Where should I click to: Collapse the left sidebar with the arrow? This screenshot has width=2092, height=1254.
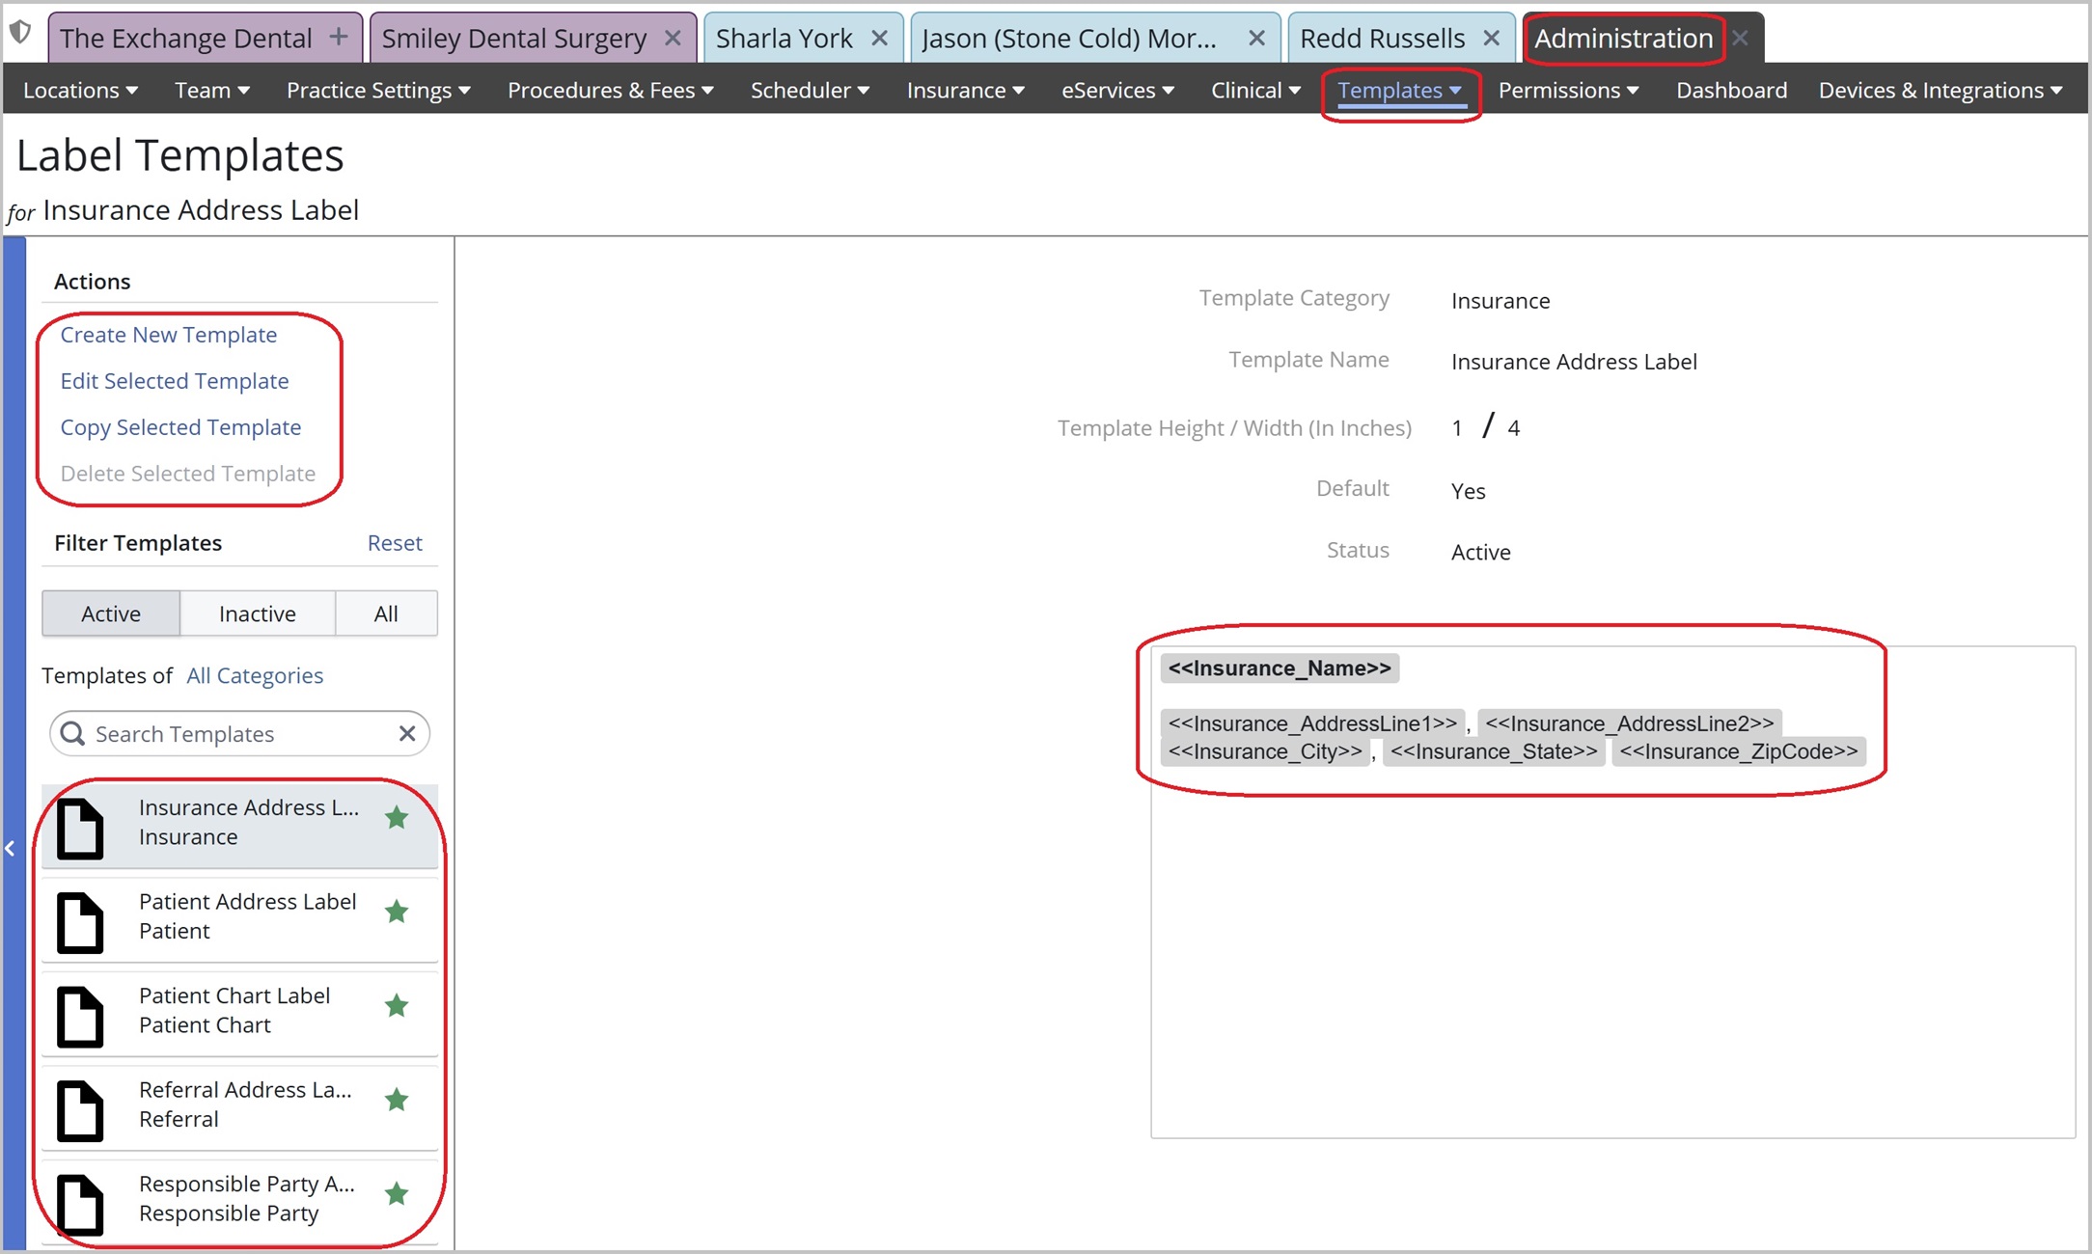11,849
